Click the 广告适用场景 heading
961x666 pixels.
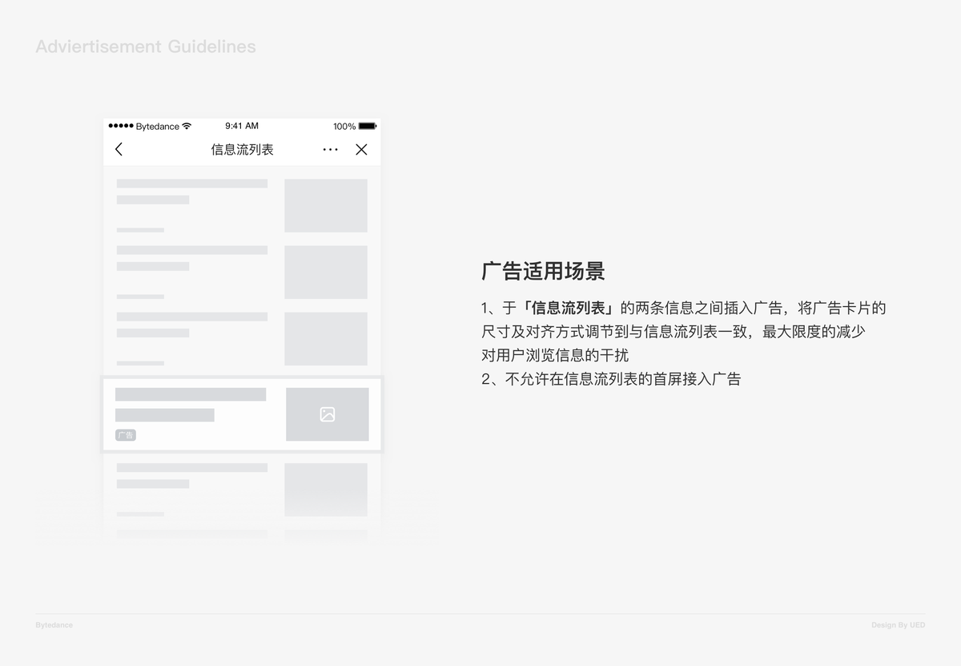click(x=544, y=272)
